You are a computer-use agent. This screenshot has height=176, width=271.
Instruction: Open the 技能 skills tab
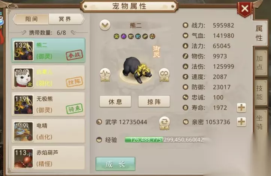tap(260, 93)
